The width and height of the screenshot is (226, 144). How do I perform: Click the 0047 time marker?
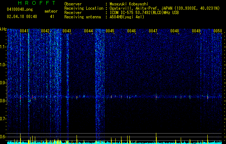point(153,31)
